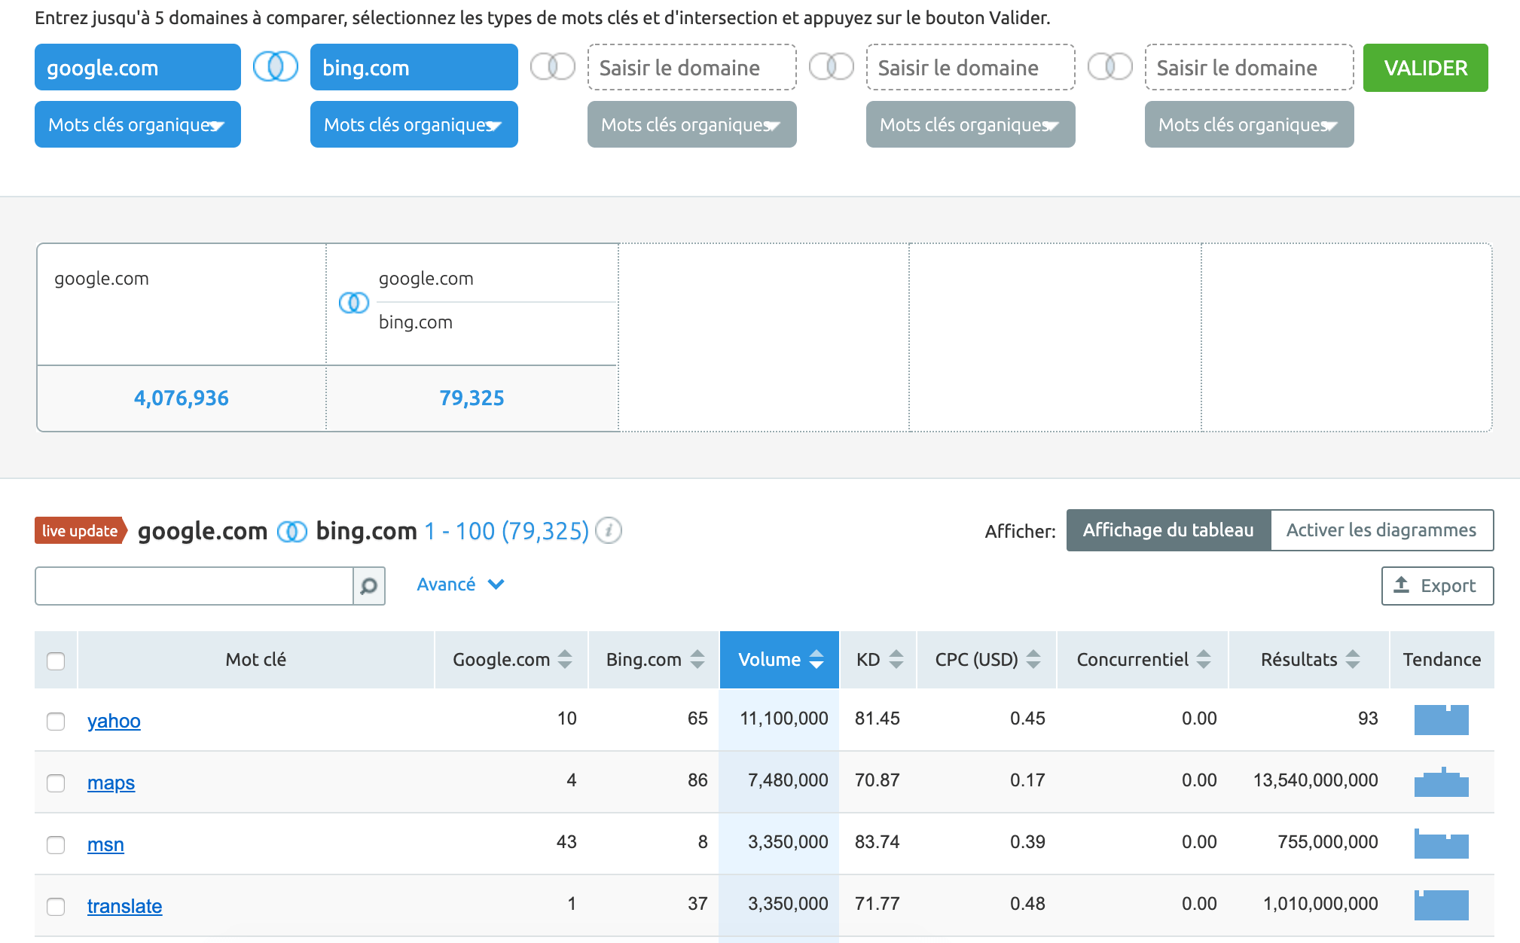The image size is (1520, 943).
Task: Check the row checkbox for maps
Action: coord(55,783)
